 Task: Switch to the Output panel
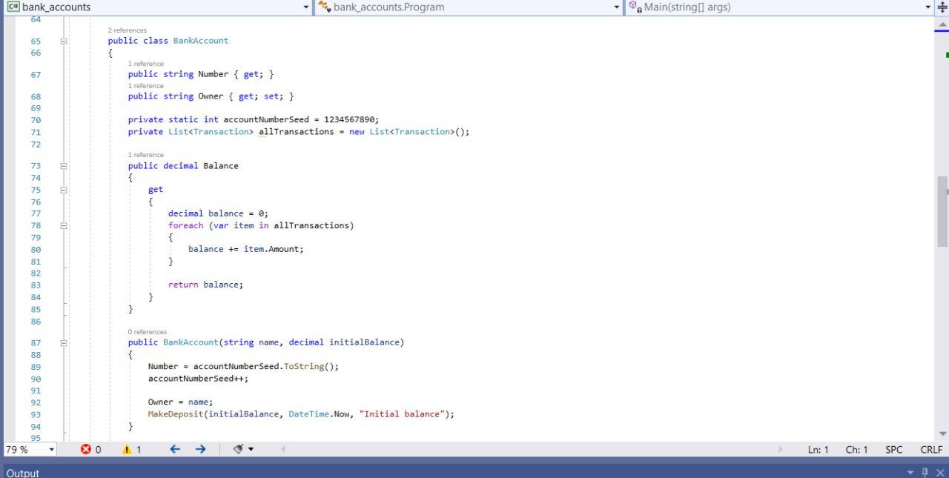coord(22,472)
